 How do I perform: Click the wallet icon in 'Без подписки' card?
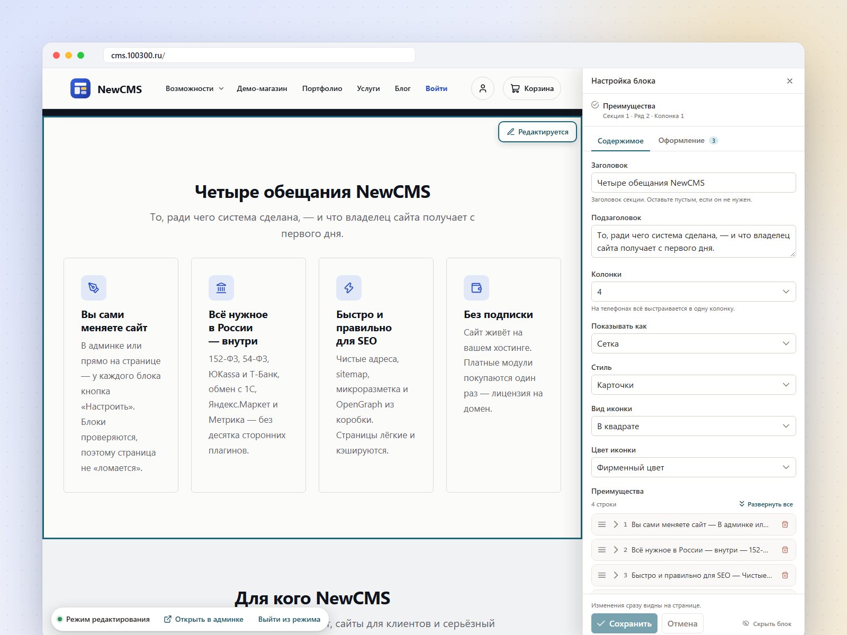click(476, 288)
